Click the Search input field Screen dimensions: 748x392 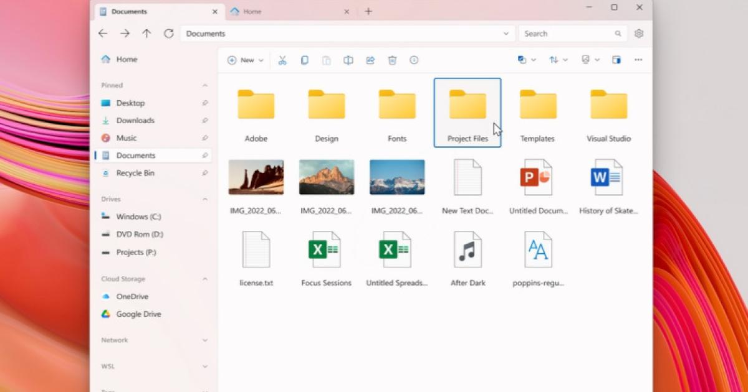573,34
